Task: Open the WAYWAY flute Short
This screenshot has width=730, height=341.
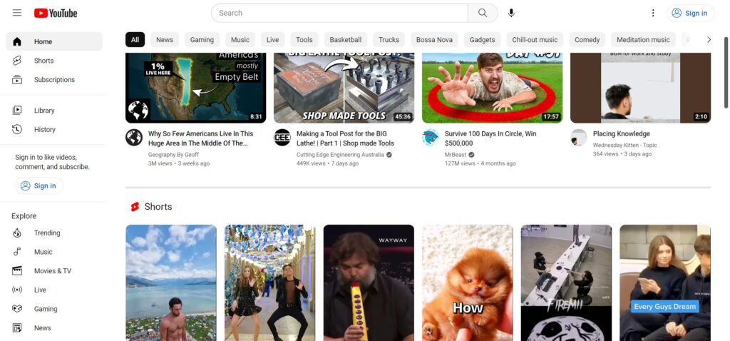Action: point(369,283)
